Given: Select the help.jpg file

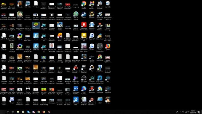Looking at the screenshot, I should 68,70.
